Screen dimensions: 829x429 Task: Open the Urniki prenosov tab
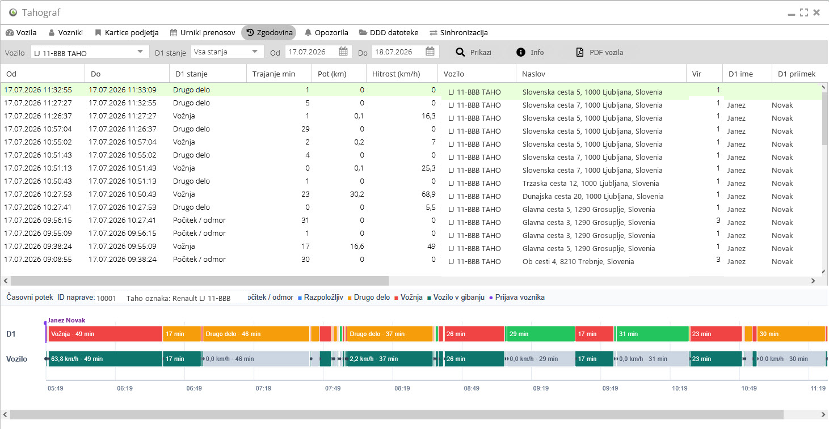tap(203, 32)
